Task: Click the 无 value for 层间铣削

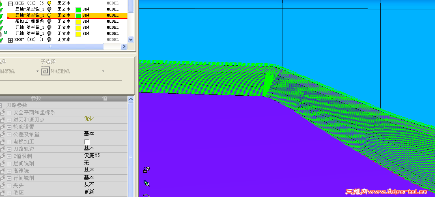Action: [x=86, y=163]
